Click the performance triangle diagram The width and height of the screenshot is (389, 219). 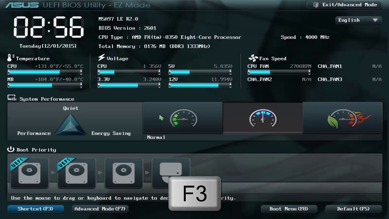(70, 125)
